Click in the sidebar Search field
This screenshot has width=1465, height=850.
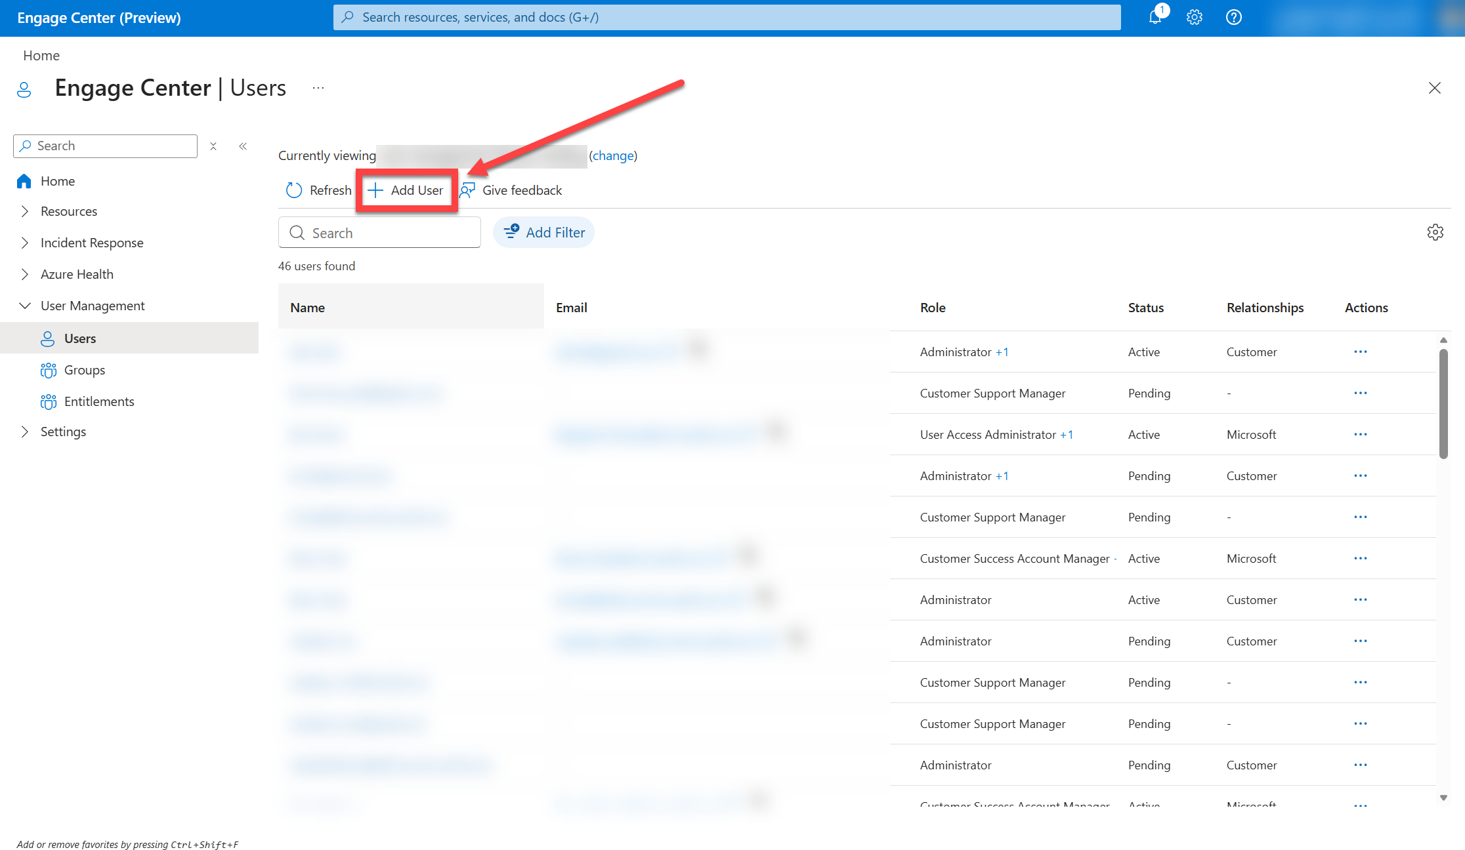[105, 146]
